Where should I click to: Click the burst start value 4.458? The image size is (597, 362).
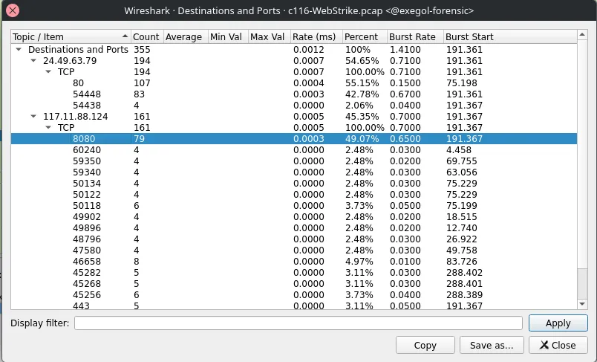459,149
